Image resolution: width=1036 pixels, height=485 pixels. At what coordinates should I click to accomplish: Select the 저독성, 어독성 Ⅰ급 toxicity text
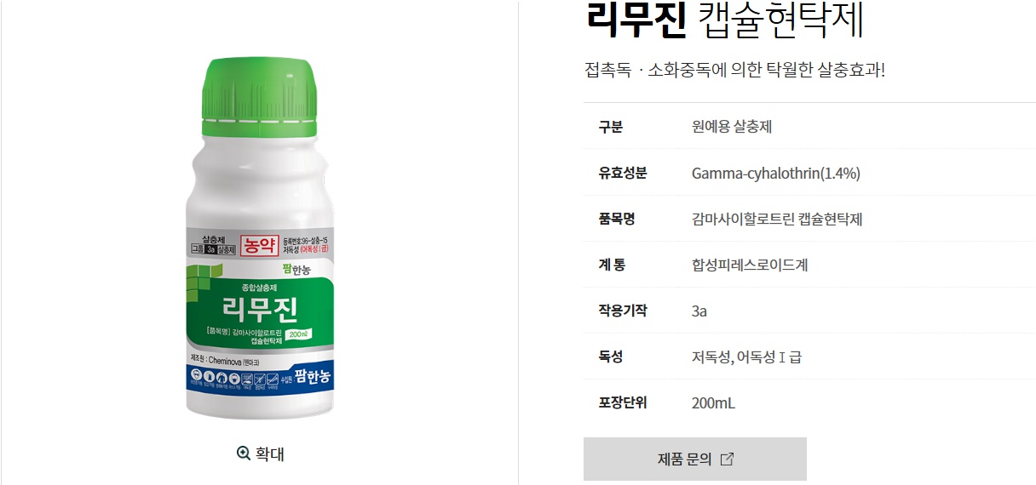click(x=746, y=357)
